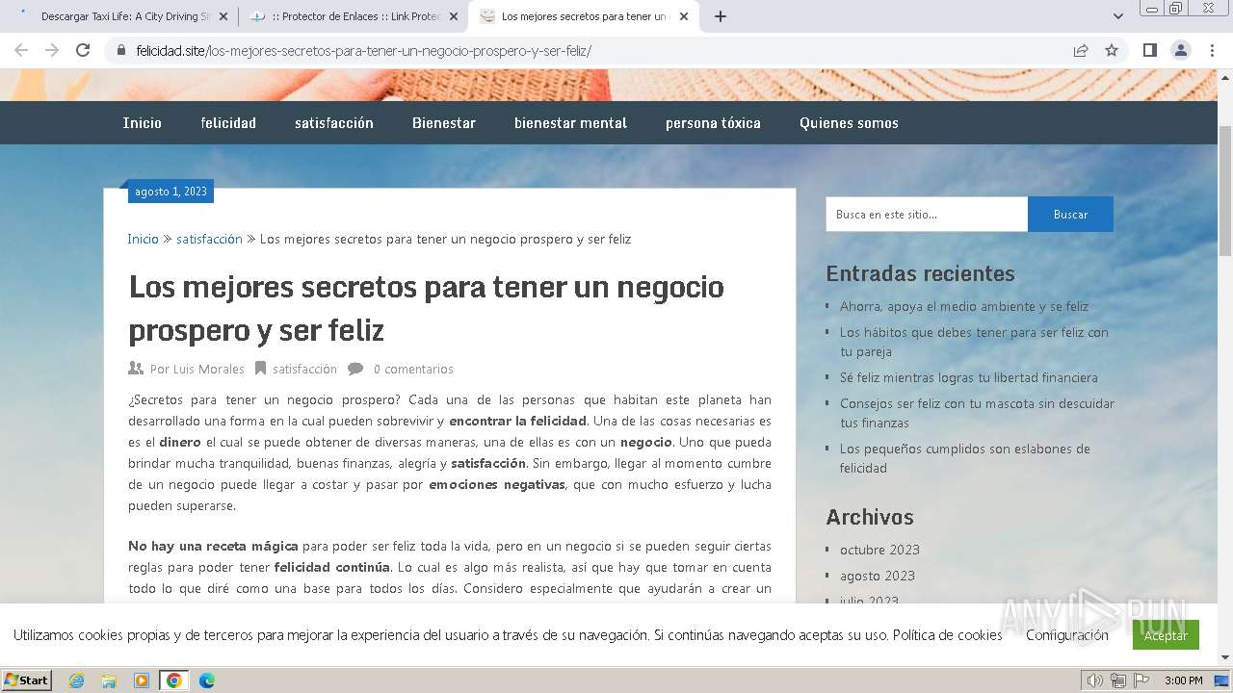The image size is (1233, 693).
Task: Open Chrome's three-dot menu
Action: click(x=1212, y=50)
